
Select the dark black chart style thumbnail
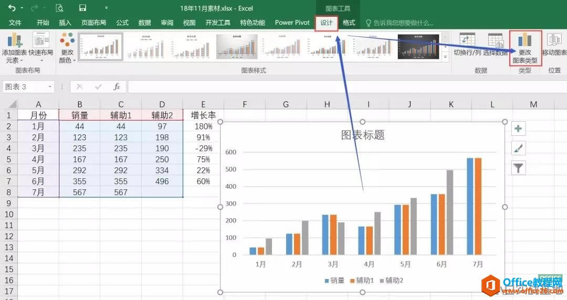coord(418,47)
